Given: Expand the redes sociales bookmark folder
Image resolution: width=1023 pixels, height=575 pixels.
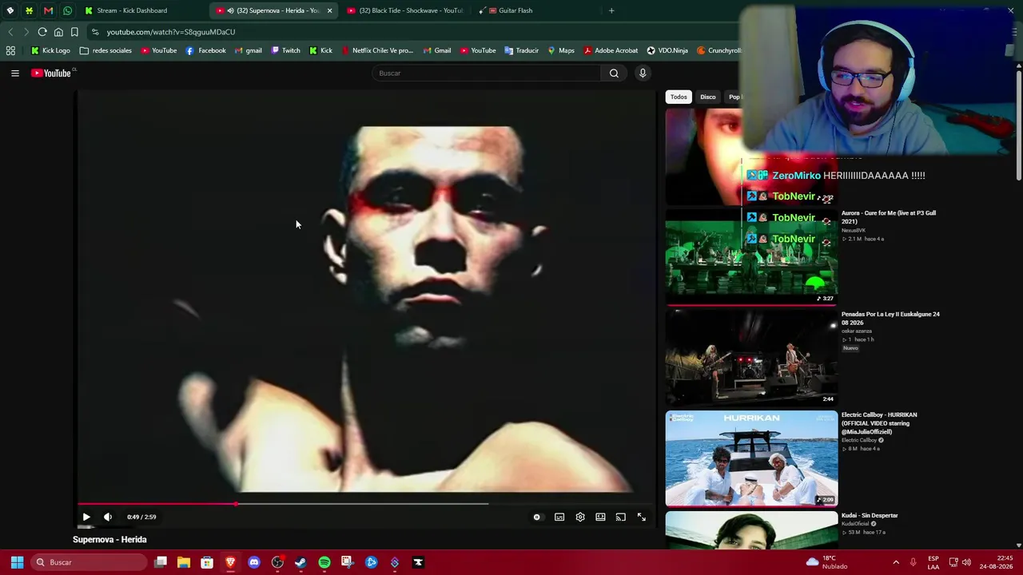Looking at the screenshot, I should [x=105, y=50].
